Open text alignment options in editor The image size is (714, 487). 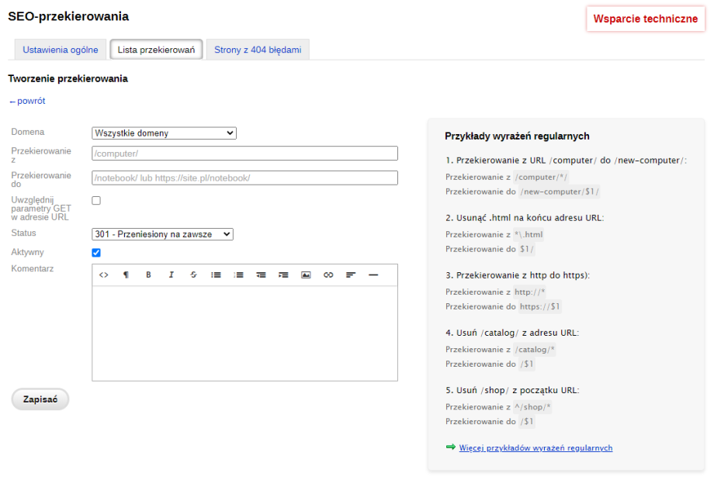351,275
